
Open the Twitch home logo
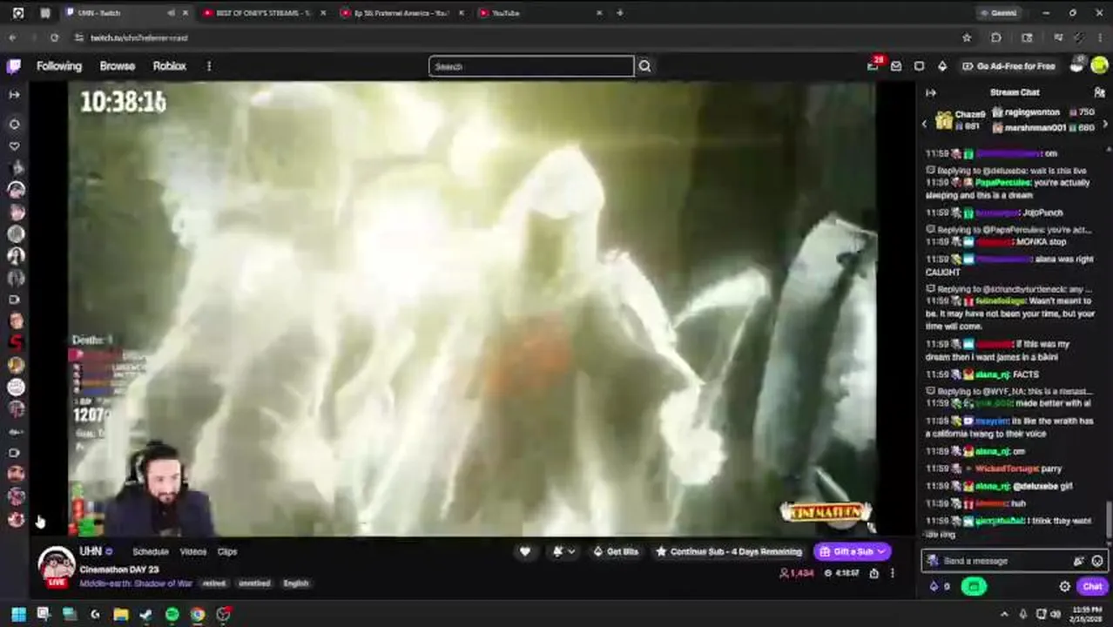(x=14, y=66)
